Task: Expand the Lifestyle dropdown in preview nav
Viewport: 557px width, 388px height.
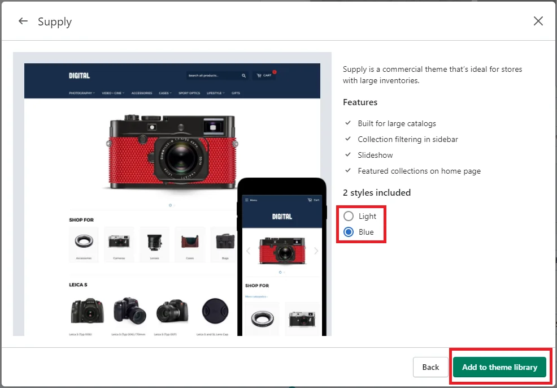Action: pos(215,93)
